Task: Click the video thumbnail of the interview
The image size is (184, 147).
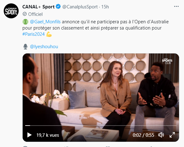Action: click(x=101, y=97)
